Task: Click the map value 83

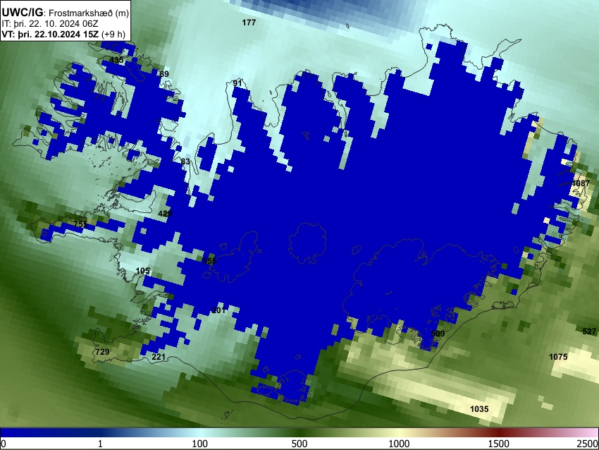Action: [185, 162]
